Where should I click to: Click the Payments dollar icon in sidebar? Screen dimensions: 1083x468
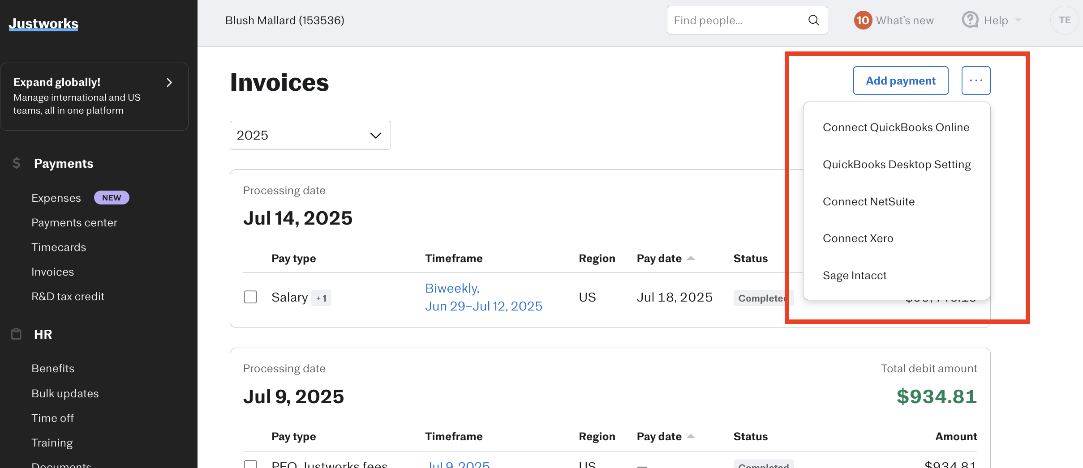[16, 163]
